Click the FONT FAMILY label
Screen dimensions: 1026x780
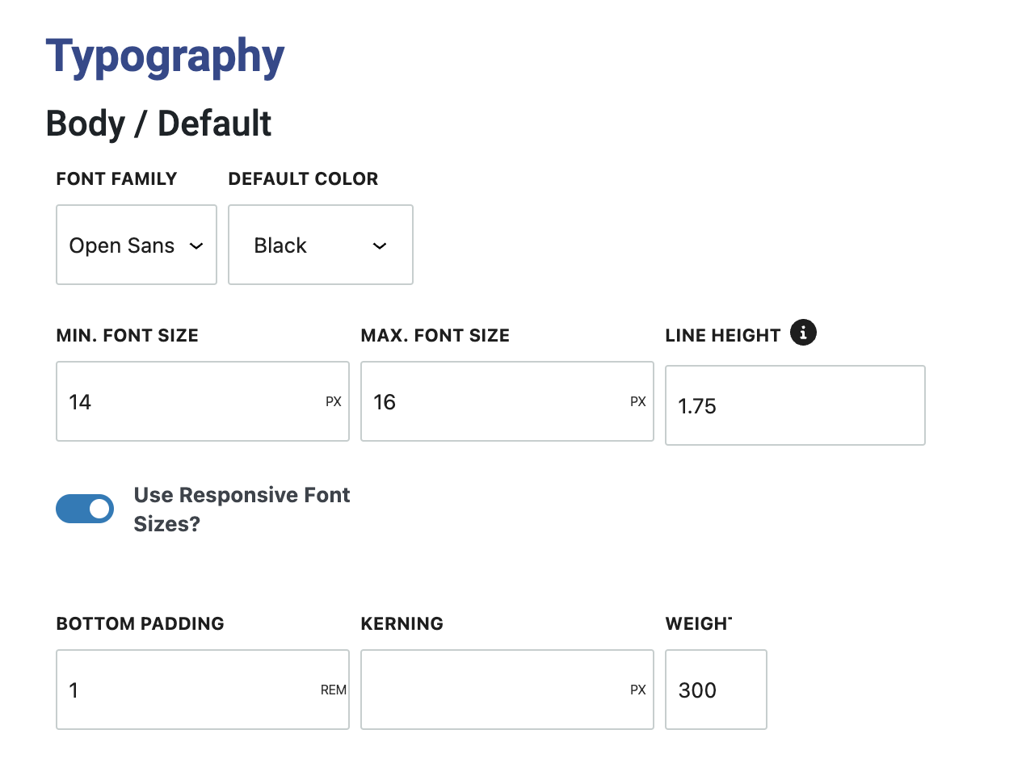tap(116, 178)
